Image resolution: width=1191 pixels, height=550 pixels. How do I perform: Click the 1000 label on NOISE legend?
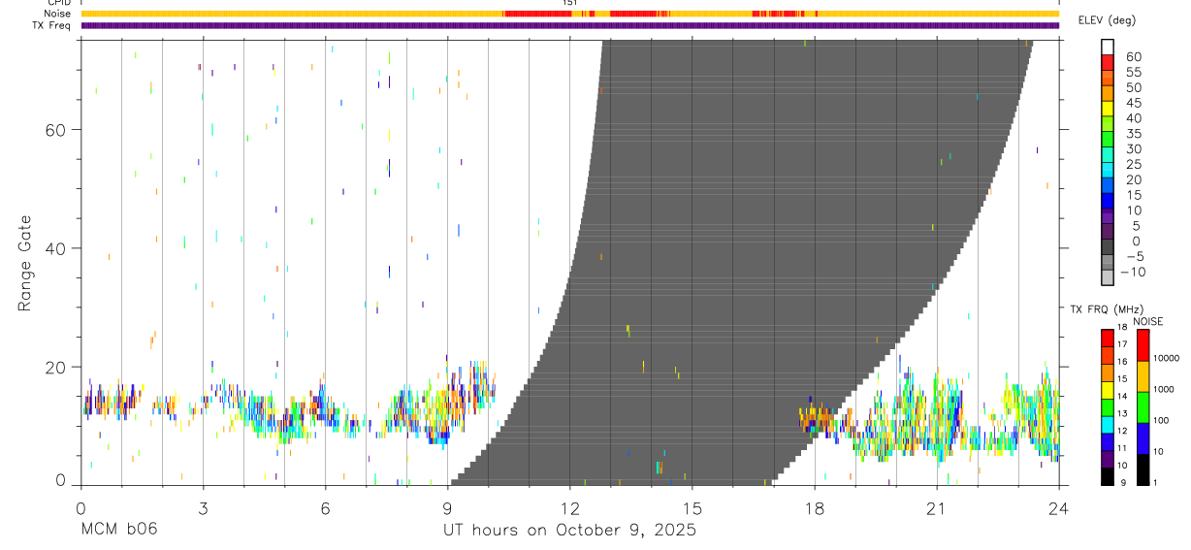1163,389
